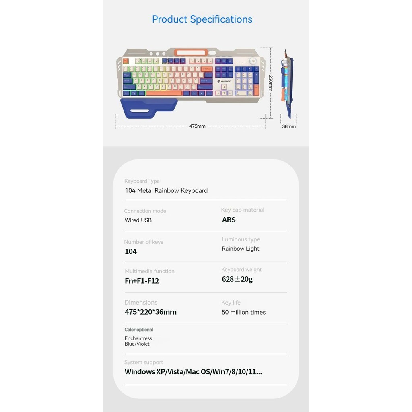The height and width of the screenshot is (412, 412).
Task: Click the "ABS" key cap material value
Action: tap(229, 220)
